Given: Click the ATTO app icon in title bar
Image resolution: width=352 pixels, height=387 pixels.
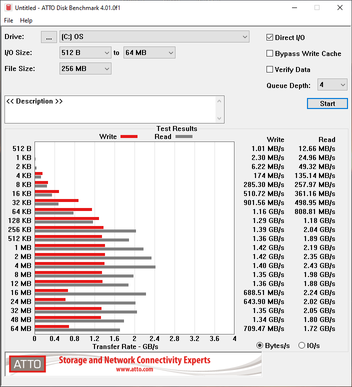Looking at the screenshot, I should 8,7.
